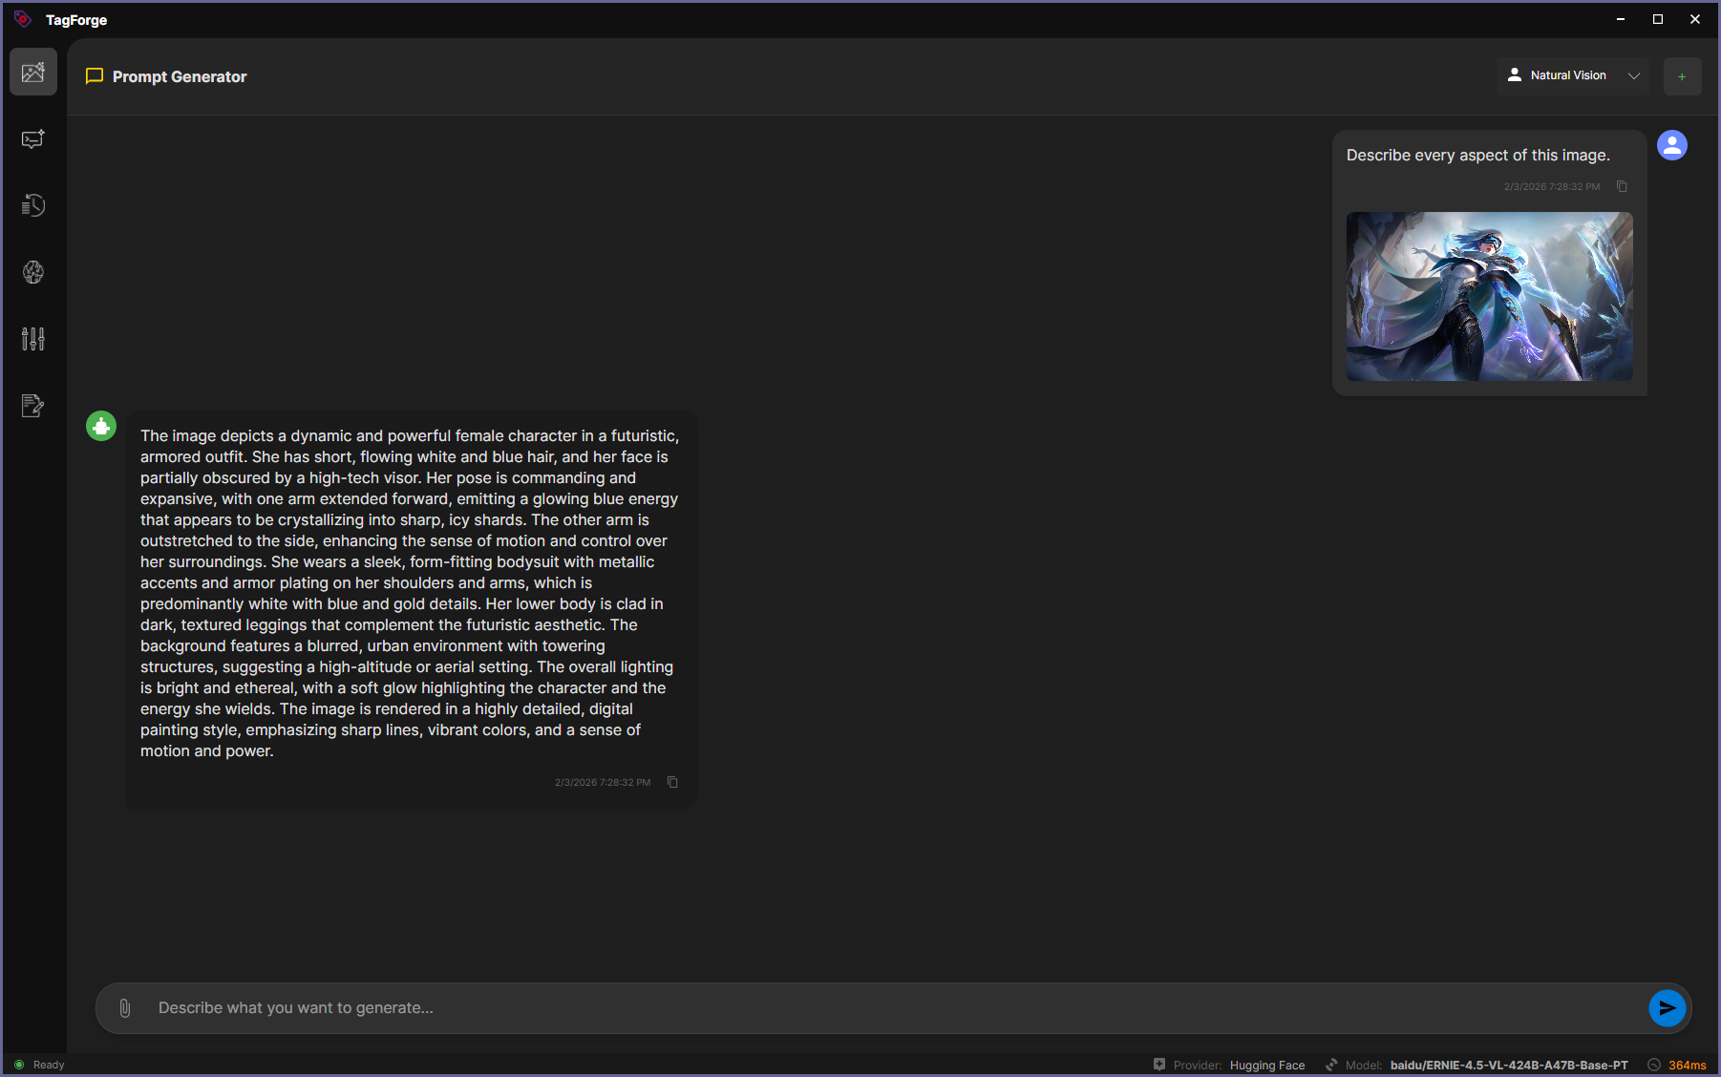This screenshot has height=1077, width=1721.
Task: Copy the assistant's response text
Action: pyautogui.click(x=672, y=782)
